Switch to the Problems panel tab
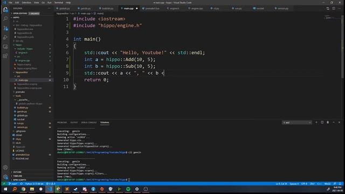 62,122
